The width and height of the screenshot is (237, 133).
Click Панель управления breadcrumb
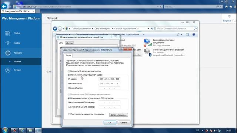click(x=81, y=28)
